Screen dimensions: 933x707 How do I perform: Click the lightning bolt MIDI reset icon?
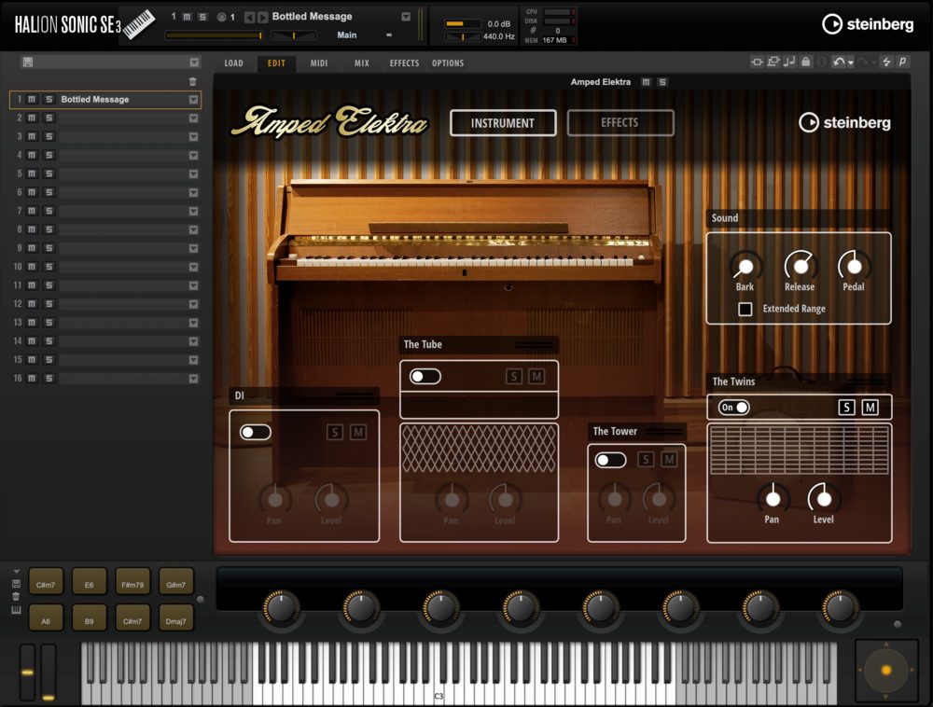(x=886, y=62)
